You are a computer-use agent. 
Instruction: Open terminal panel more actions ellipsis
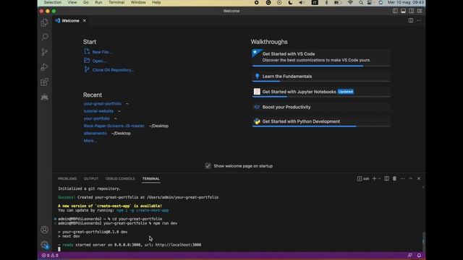click(402, 178)
